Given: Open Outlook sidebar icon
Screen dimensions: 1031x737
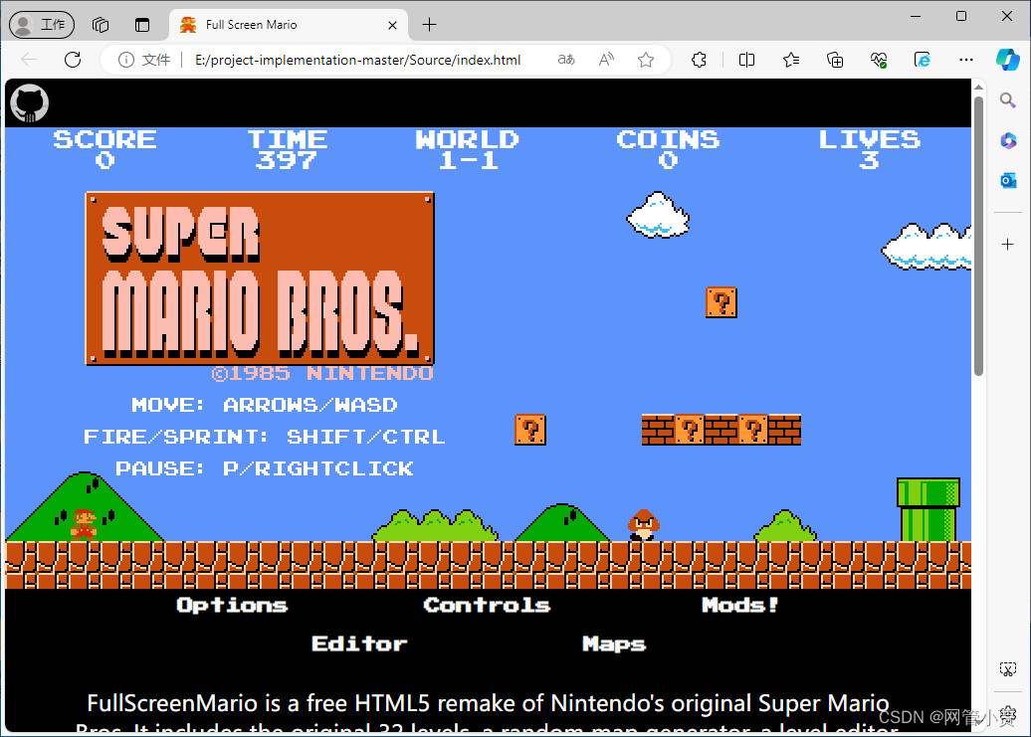Looking at the screenshot, I should tap(1008, 180).
